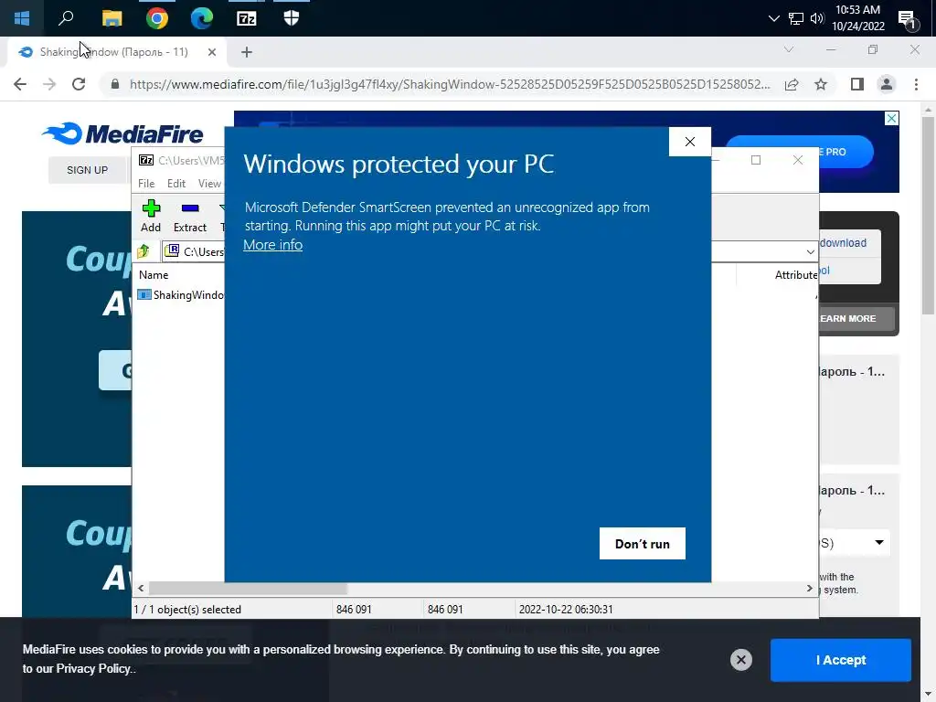Select the ShakingWindow MediaFire tab
Screen dimensions: 936x702
113,52
